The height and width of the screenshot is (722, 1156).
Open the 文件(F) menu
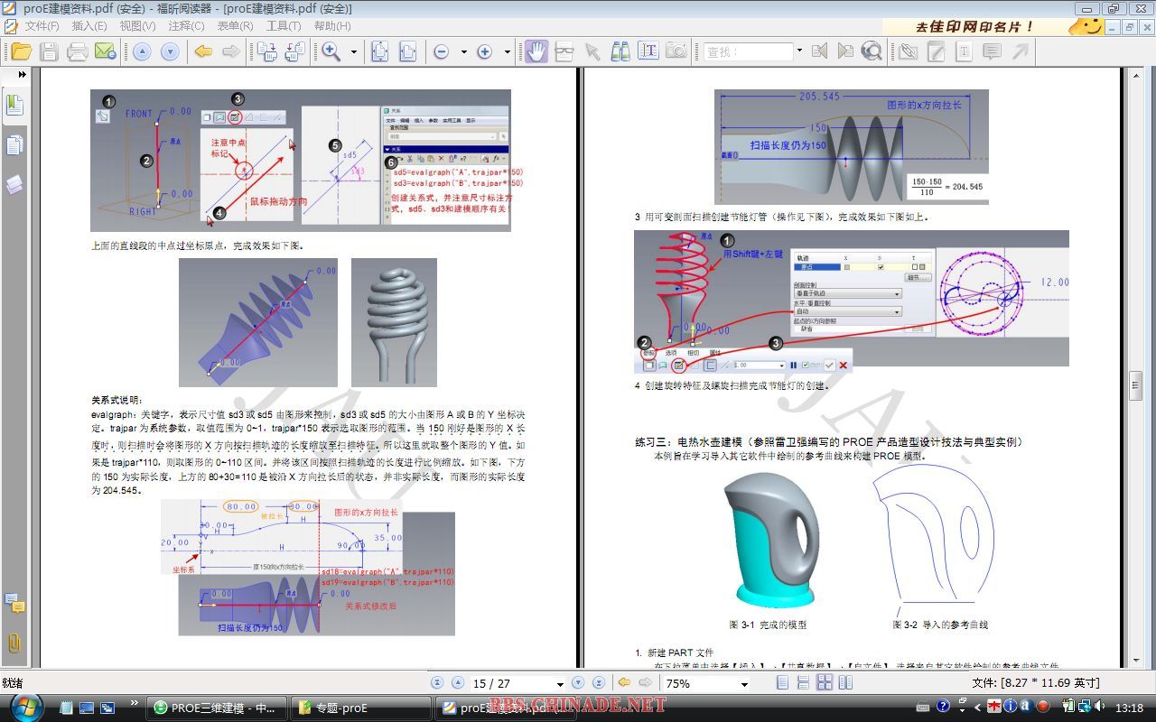pos(42,26)
